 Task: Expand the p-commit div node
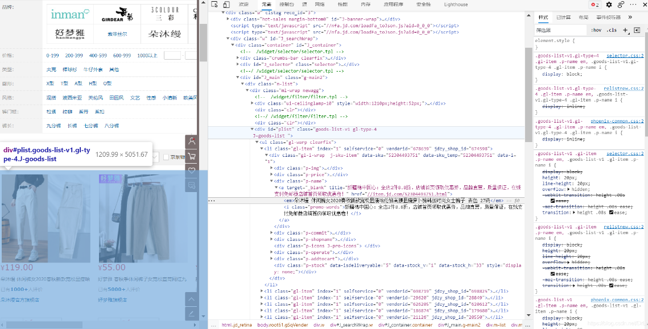pyautogui.click(x=271, y=233)
